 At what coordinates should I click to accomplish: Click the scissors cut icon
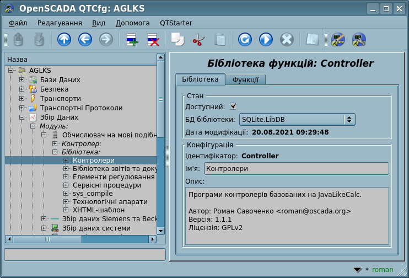(198, 40)
